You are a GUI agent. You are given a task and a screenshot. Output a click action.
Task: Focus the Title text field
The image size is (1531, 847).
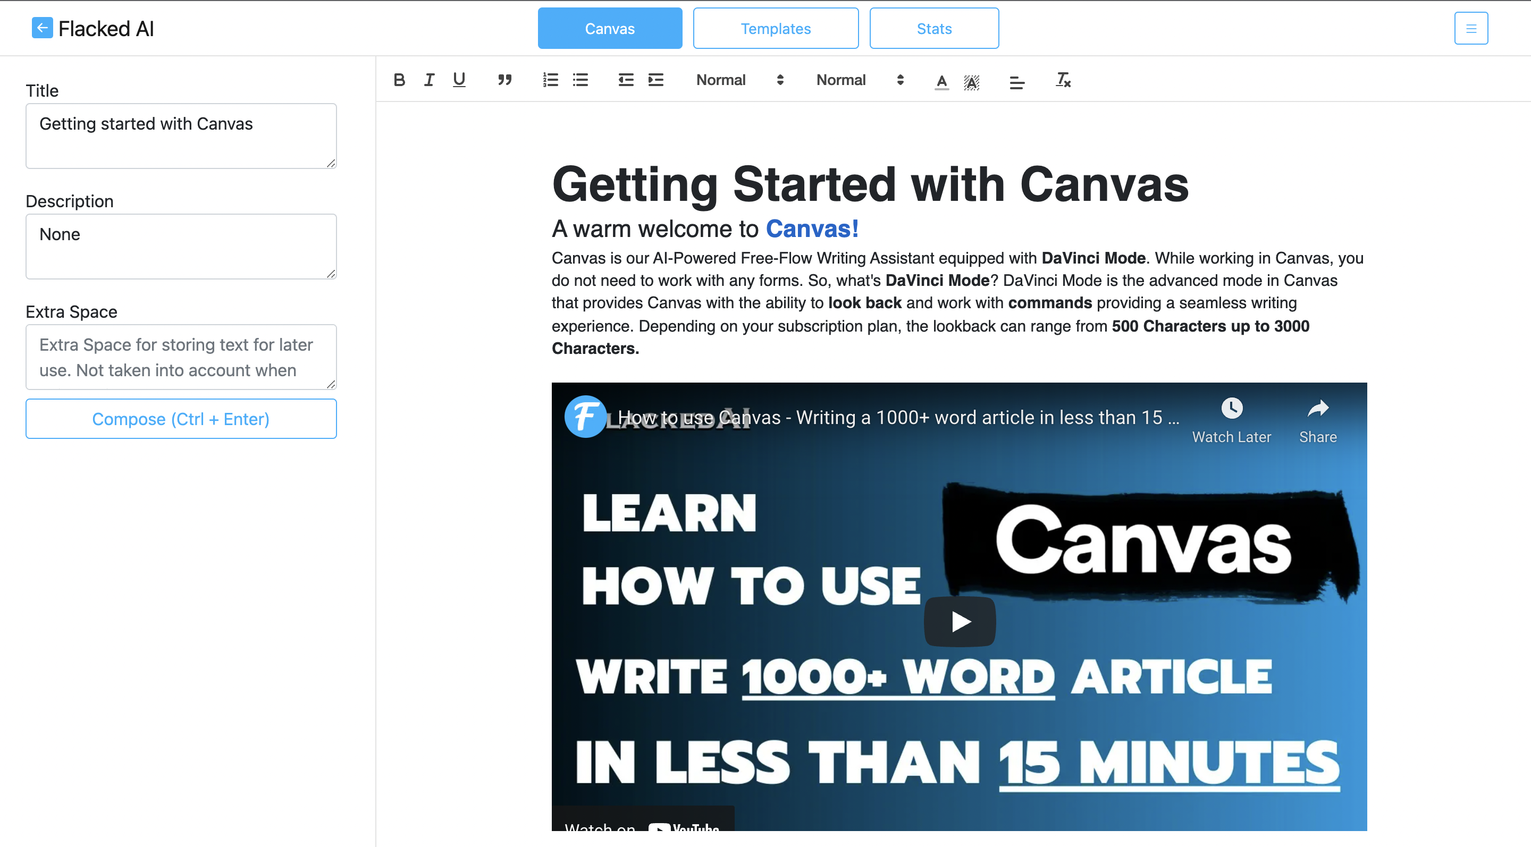click(x=181, y=136)
